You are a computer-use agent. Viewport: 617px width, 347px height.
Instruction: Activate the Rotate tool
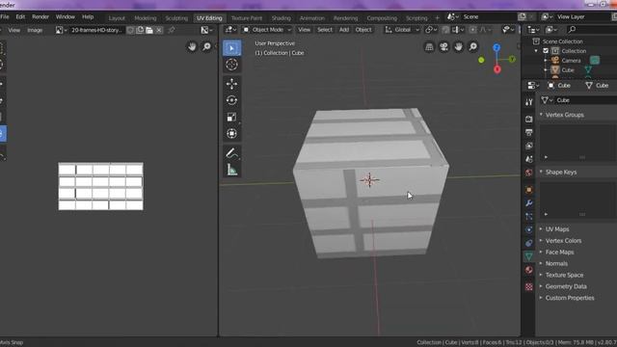[x=231, y=100]
